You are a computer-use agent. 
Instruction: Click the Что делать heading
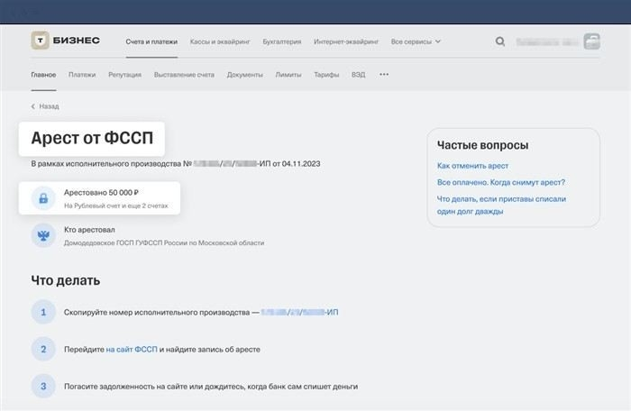(66, 280)
